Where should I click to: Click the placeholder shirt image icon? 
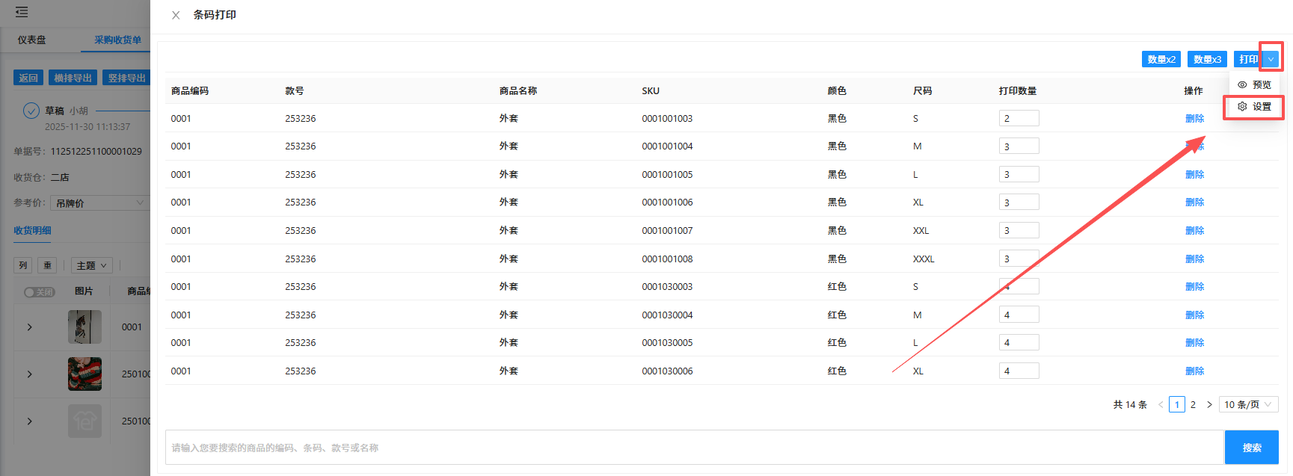[85, 421]
